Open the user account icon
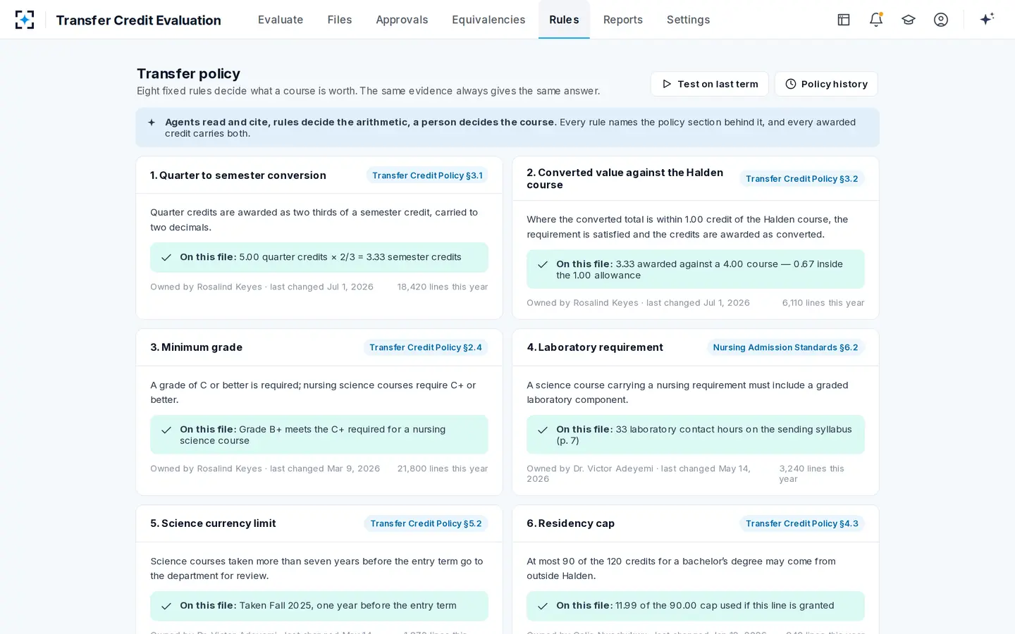Screen dimensions: 1015x634 [941, 20]
